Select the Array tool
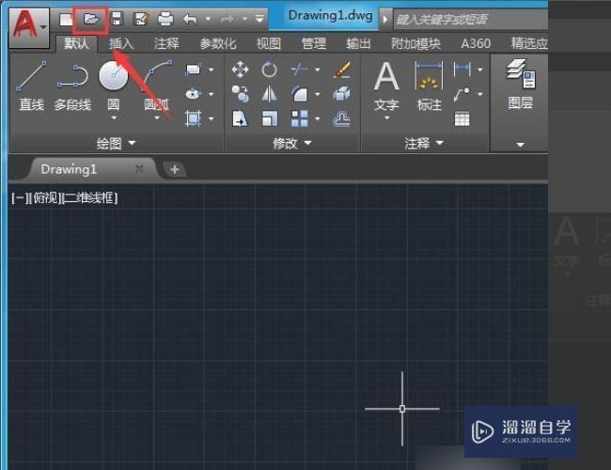611x470 pixels. click(x=299, y=118)
